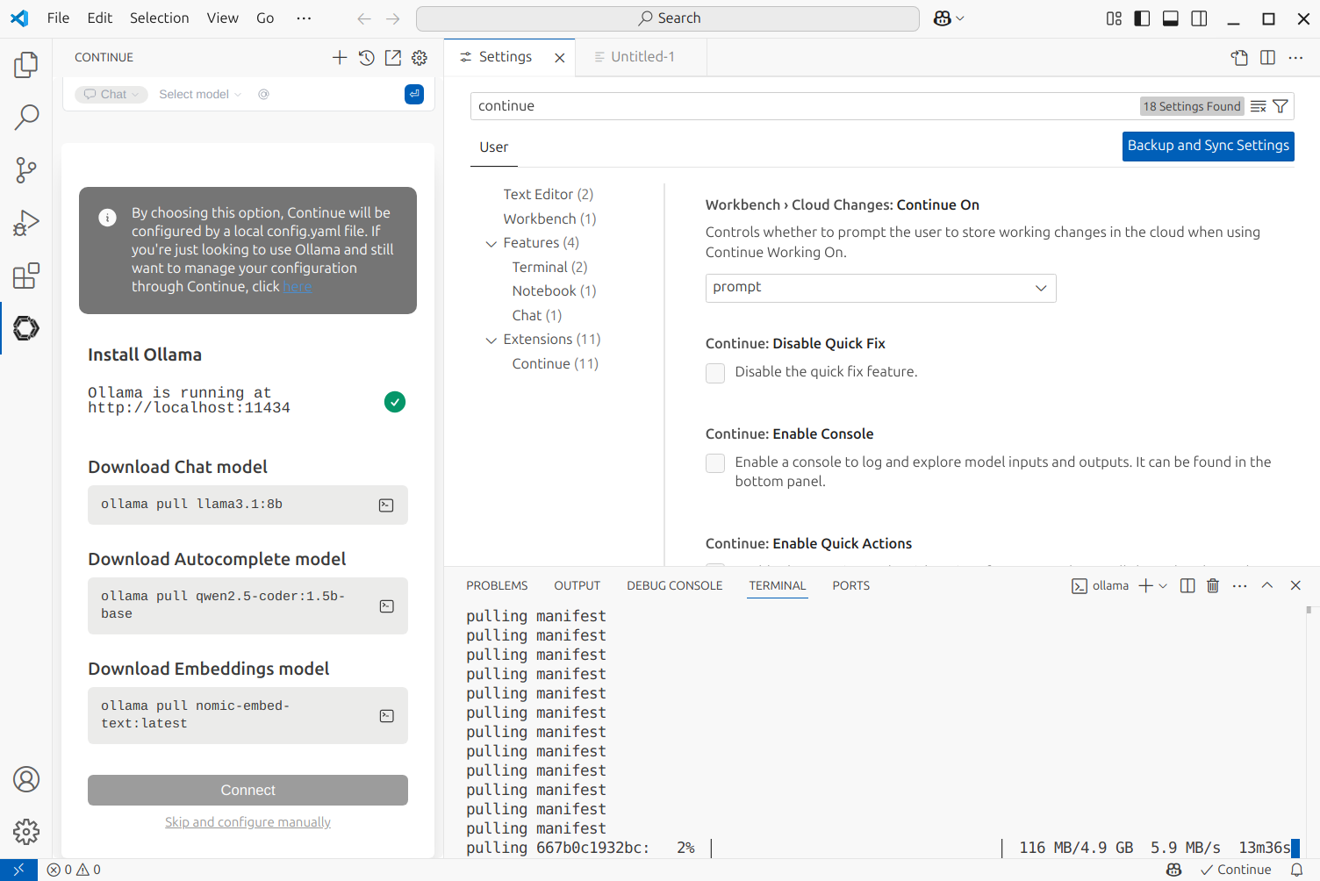Split the editor to the right

pyautogui.click(x=1267, y=57)
